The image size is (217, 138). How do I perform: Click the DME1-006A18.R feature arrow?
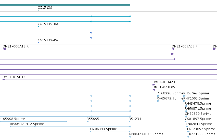(x=4, y=49)
